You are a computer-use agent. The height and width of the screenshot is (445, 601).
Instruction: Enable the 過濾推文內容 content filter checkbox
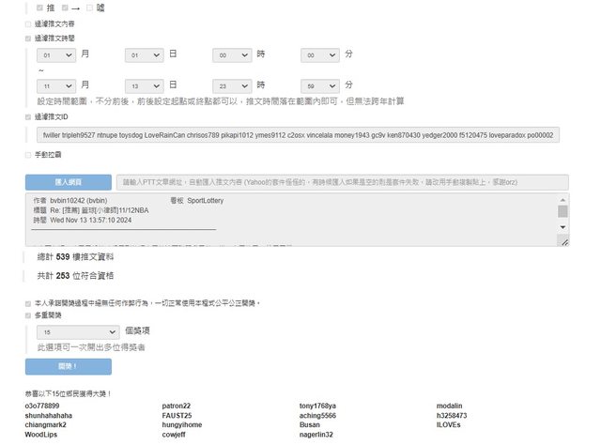(28, 23)
